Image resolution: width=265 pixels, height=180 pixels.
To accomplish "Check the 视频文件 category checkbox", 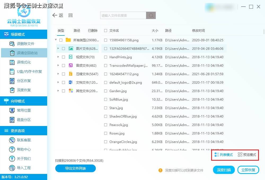I will pyautogui.click(x=64, y=57).
